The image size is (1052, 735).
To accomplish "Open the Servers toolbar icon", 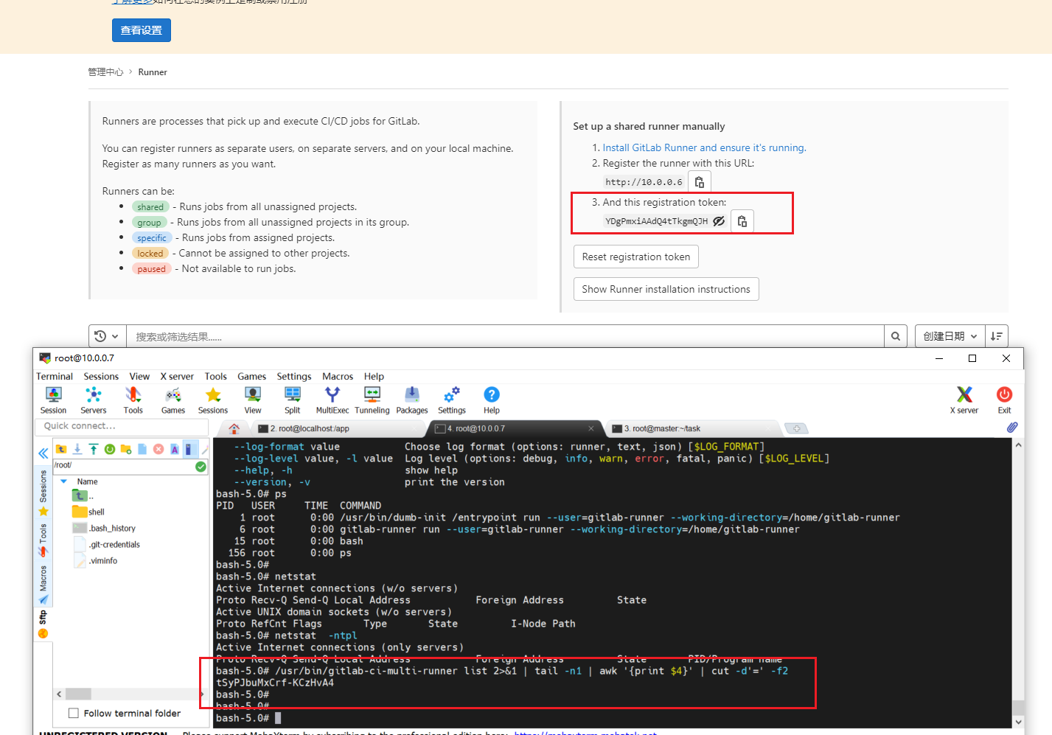I will [93, 400].
